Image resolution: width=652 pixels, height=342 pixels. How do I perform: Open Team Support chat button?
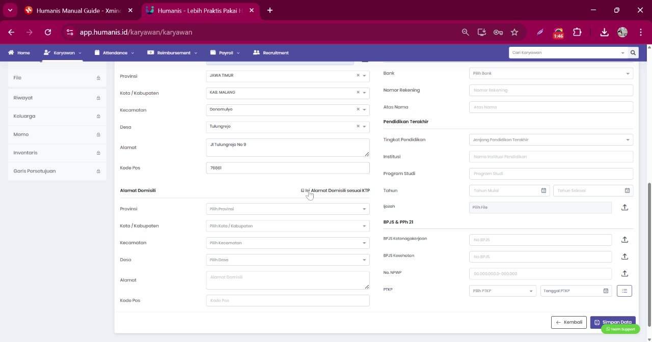point(620,329)
